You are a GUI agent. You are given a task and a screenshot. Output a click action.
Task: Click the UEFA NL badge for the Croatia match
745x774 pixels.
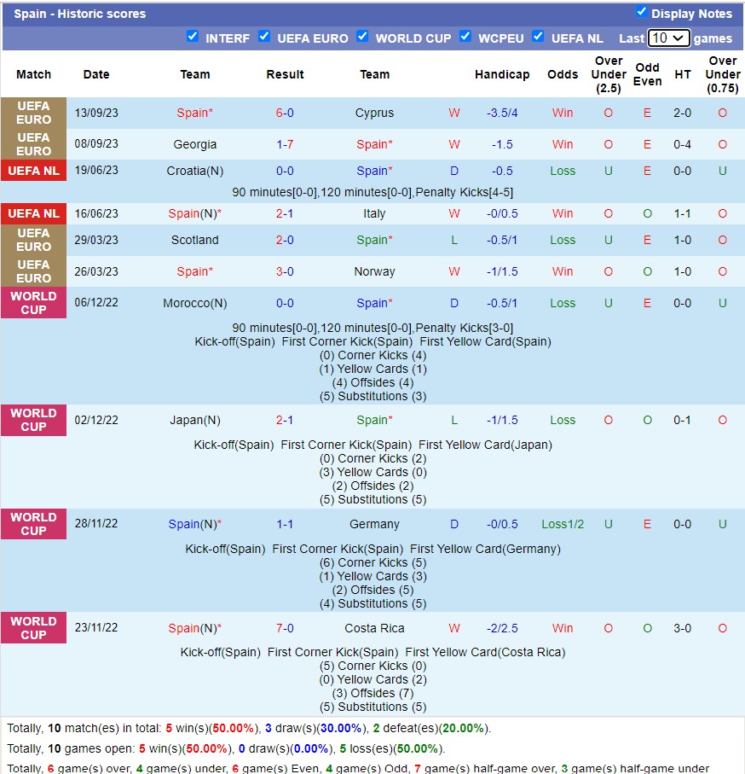(x=33, y=171)
